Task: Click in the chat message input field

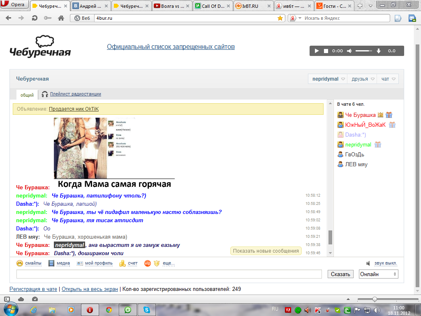Action: click(x=169, y=274)
